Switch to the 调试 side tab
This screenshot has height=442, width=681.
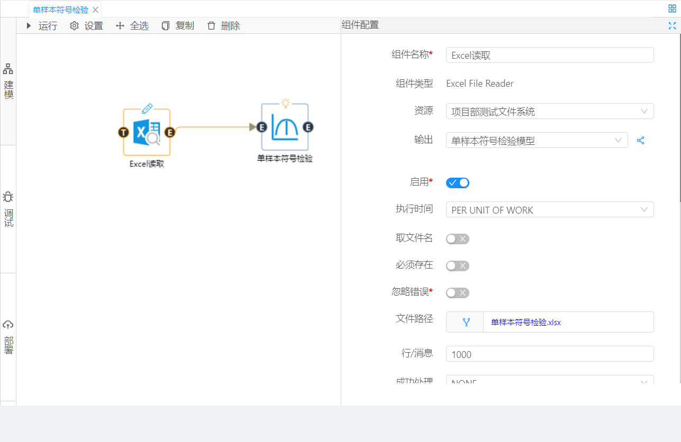tap(8, 209)
